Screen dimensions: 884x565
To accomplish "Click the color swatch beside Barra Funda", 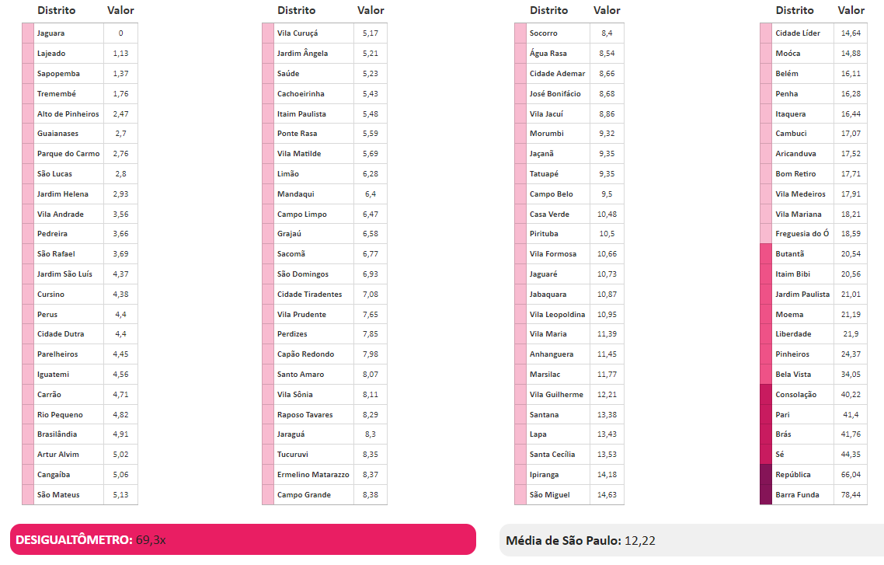I will 765,495.
